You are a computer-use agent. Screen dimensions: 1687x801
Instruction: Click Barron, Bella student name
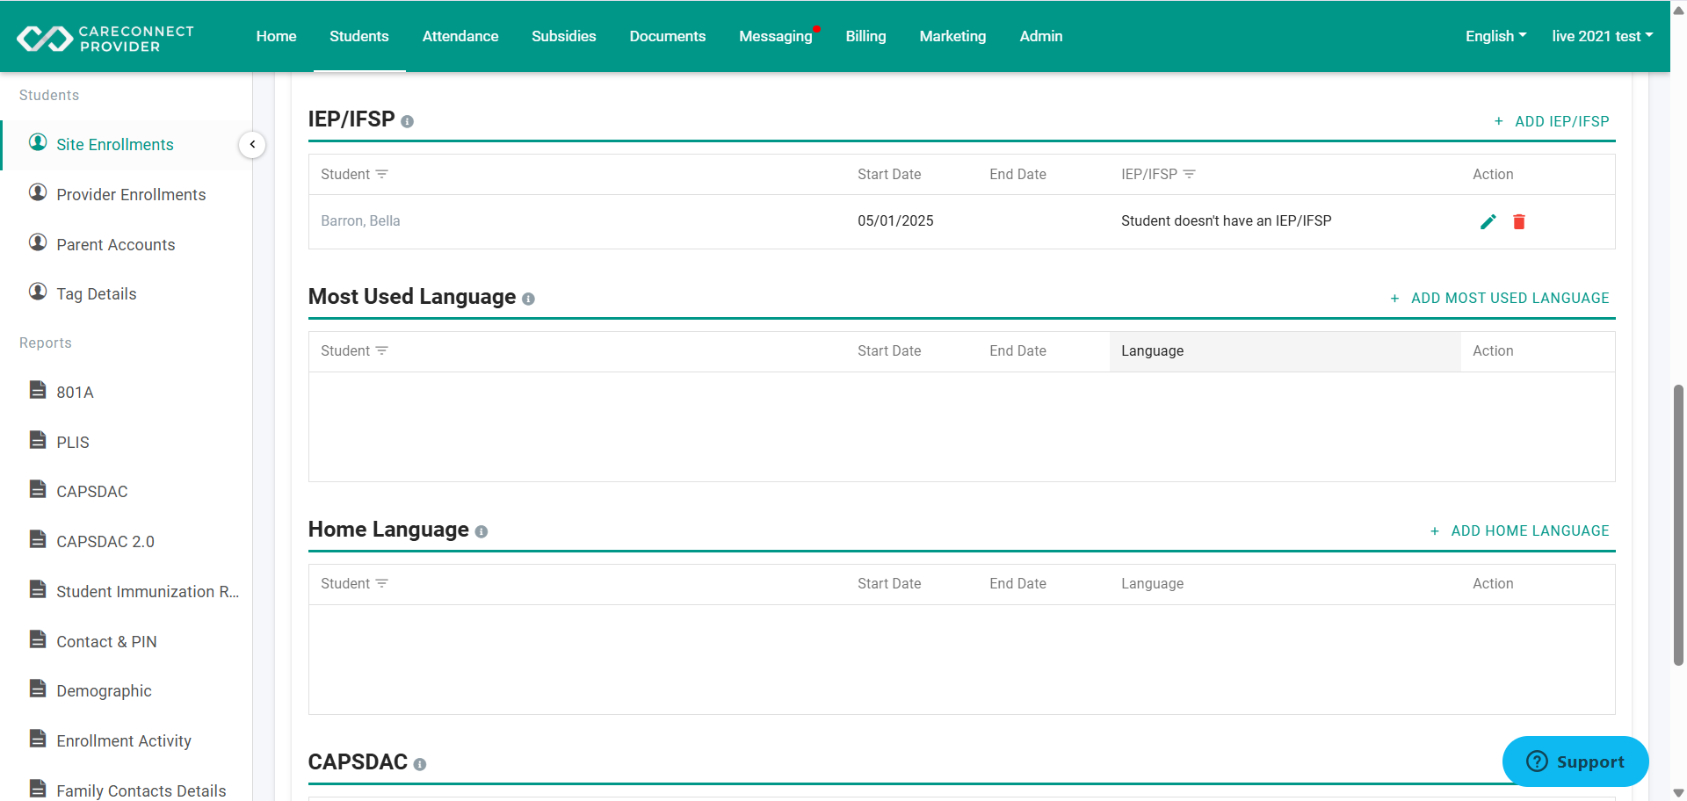point(360,221)
